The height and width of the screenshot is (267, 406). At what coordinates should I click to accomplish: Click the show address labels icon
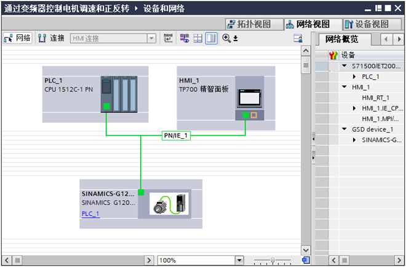click(x=185, y=38)
